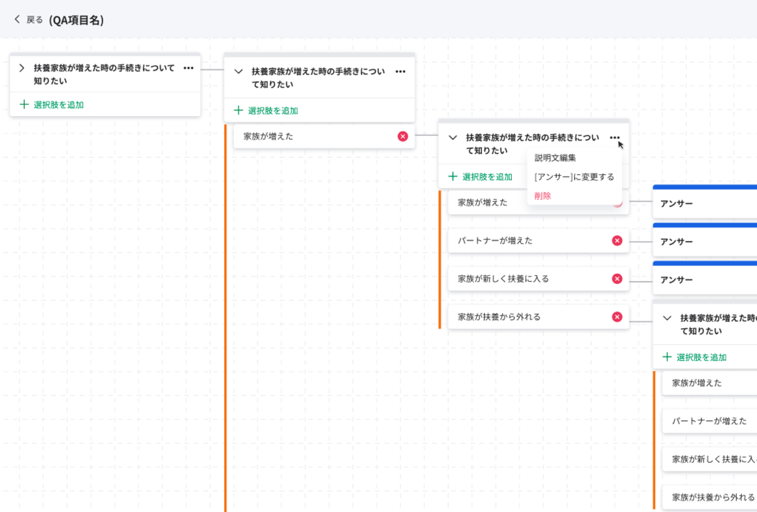Click 削除 in the open context menu

(541, 196)
